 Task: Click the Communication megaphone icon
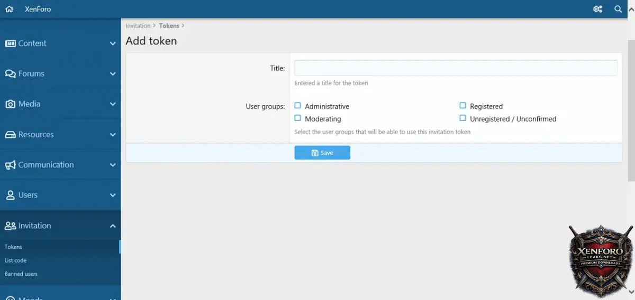[x=10, y=165]
